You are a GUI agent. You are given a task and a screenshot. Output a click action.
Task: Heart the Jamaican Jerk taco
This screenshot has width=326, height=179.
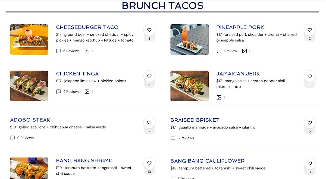click(309, 76)
